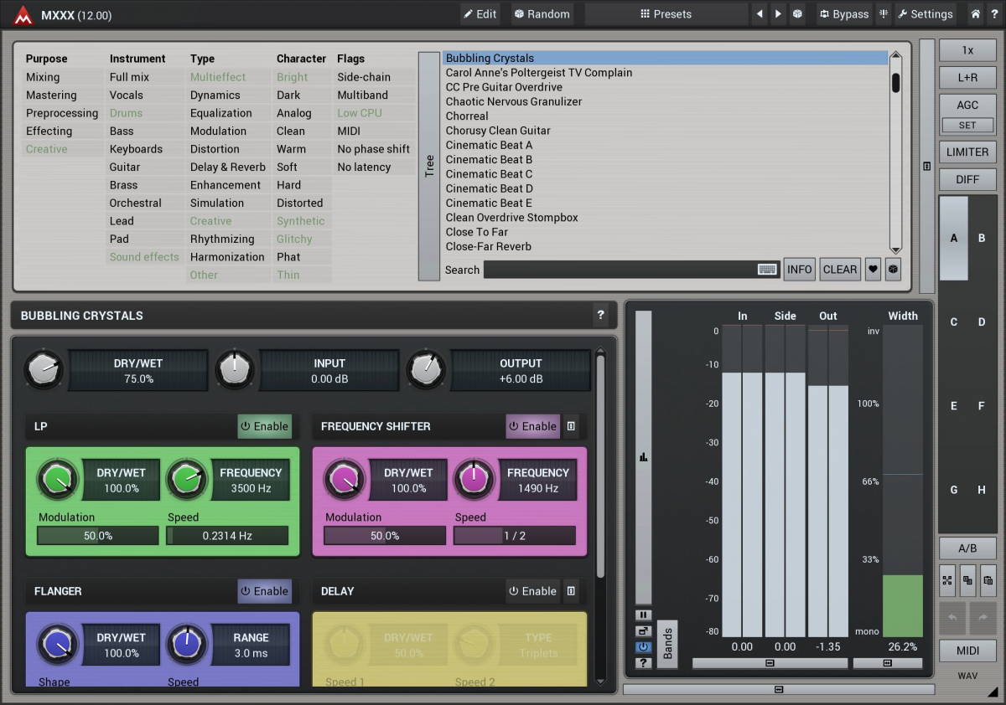Click the panic icon next to Bypass

pos(884,14)
